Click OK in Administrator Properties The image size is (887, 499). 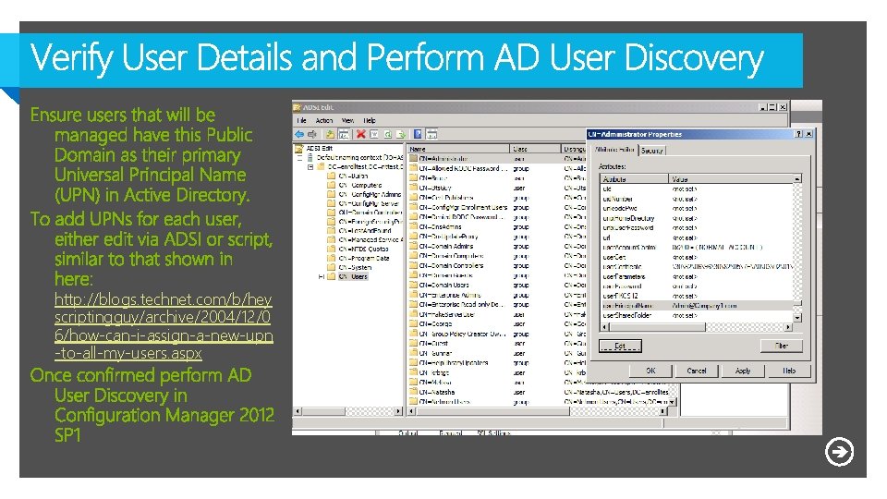pyautogui.click(x=650, y=371)
